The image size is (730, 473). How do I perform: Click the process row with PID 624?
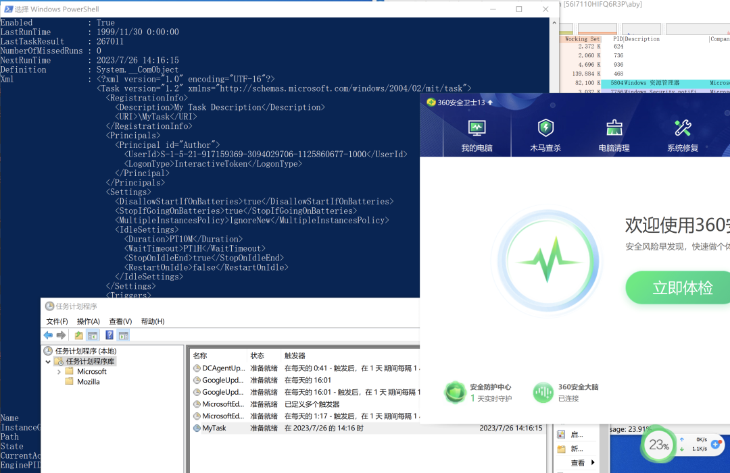[x=645, y=47]
